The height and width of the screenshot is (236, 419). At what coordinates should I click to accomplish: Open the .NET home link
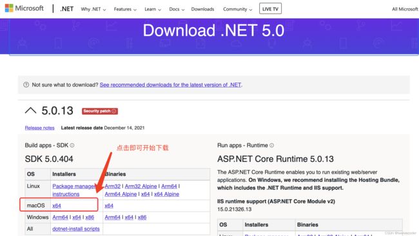tap(66, 9)
